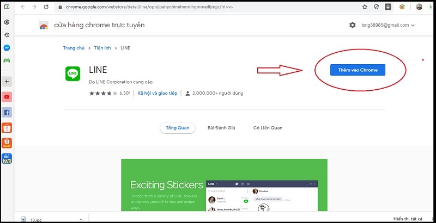Expand the long38985@gmail.com account dropdown

[388, 25]
